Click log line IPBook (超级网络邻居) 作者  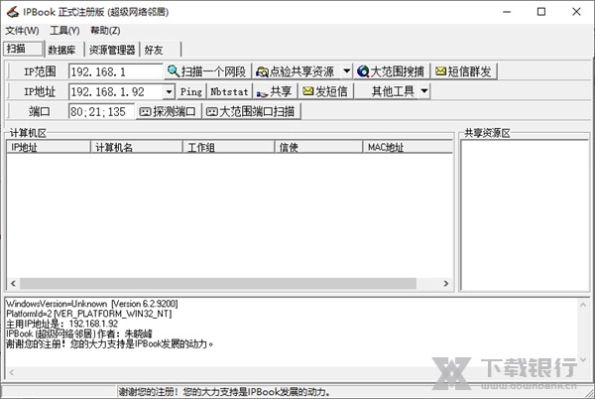(79, 333)
